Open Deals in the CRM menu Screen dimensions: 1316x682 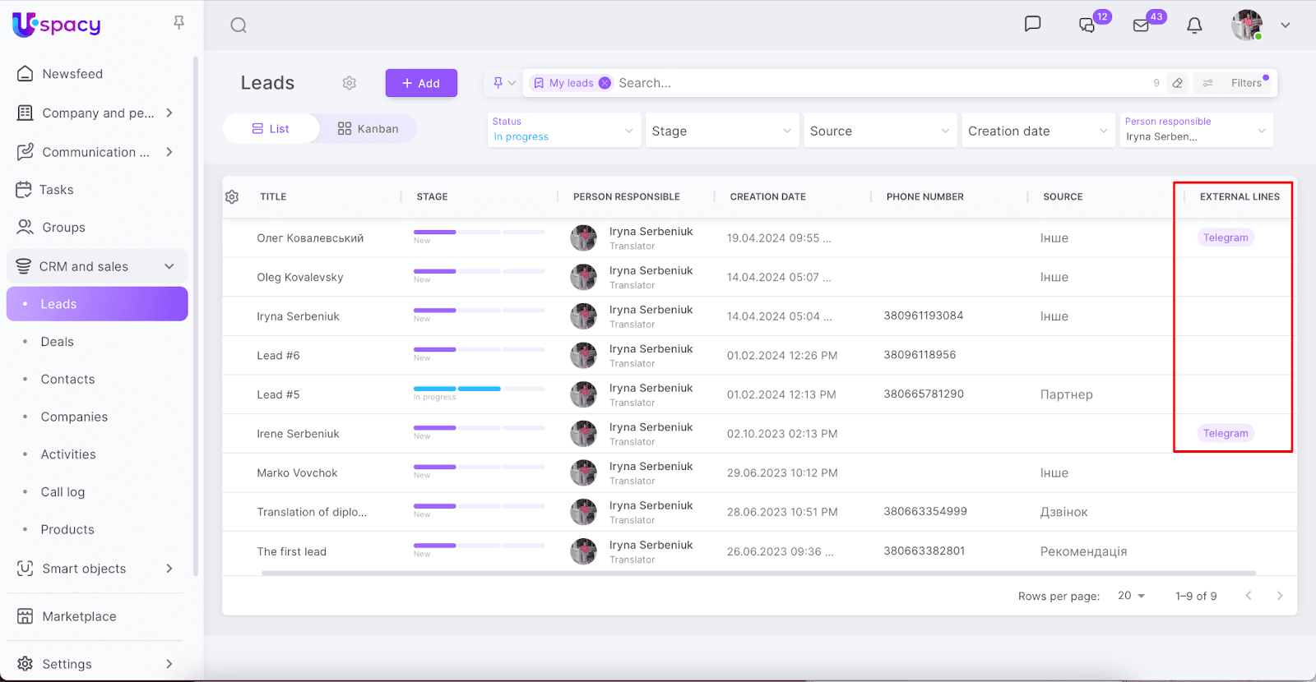pyautogui.click(x=58, y=342)
